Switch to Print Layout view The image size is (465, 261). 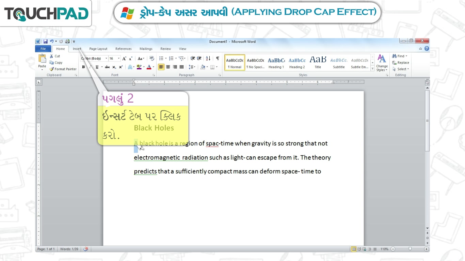point(354,249)
